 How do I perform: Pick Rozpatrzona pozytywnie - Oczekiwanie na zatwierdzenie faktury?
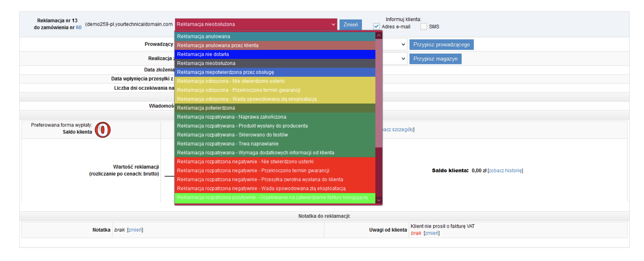[x=275, y=198]
